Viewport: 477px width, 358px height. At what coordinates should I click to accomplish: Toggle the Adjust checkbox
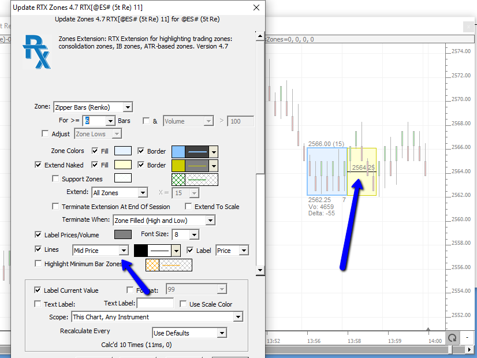click(x=45, y=134)
